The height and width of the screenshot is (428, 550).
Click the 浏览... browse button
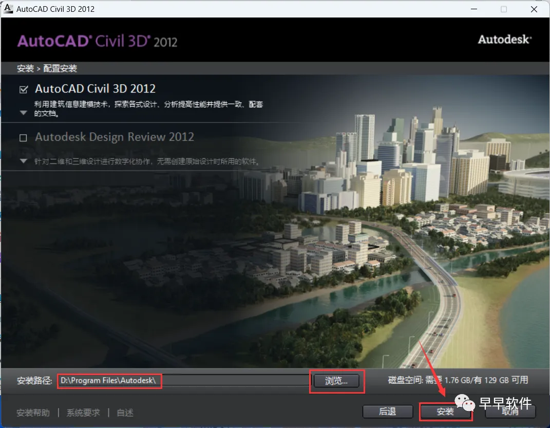coord(336,381)
